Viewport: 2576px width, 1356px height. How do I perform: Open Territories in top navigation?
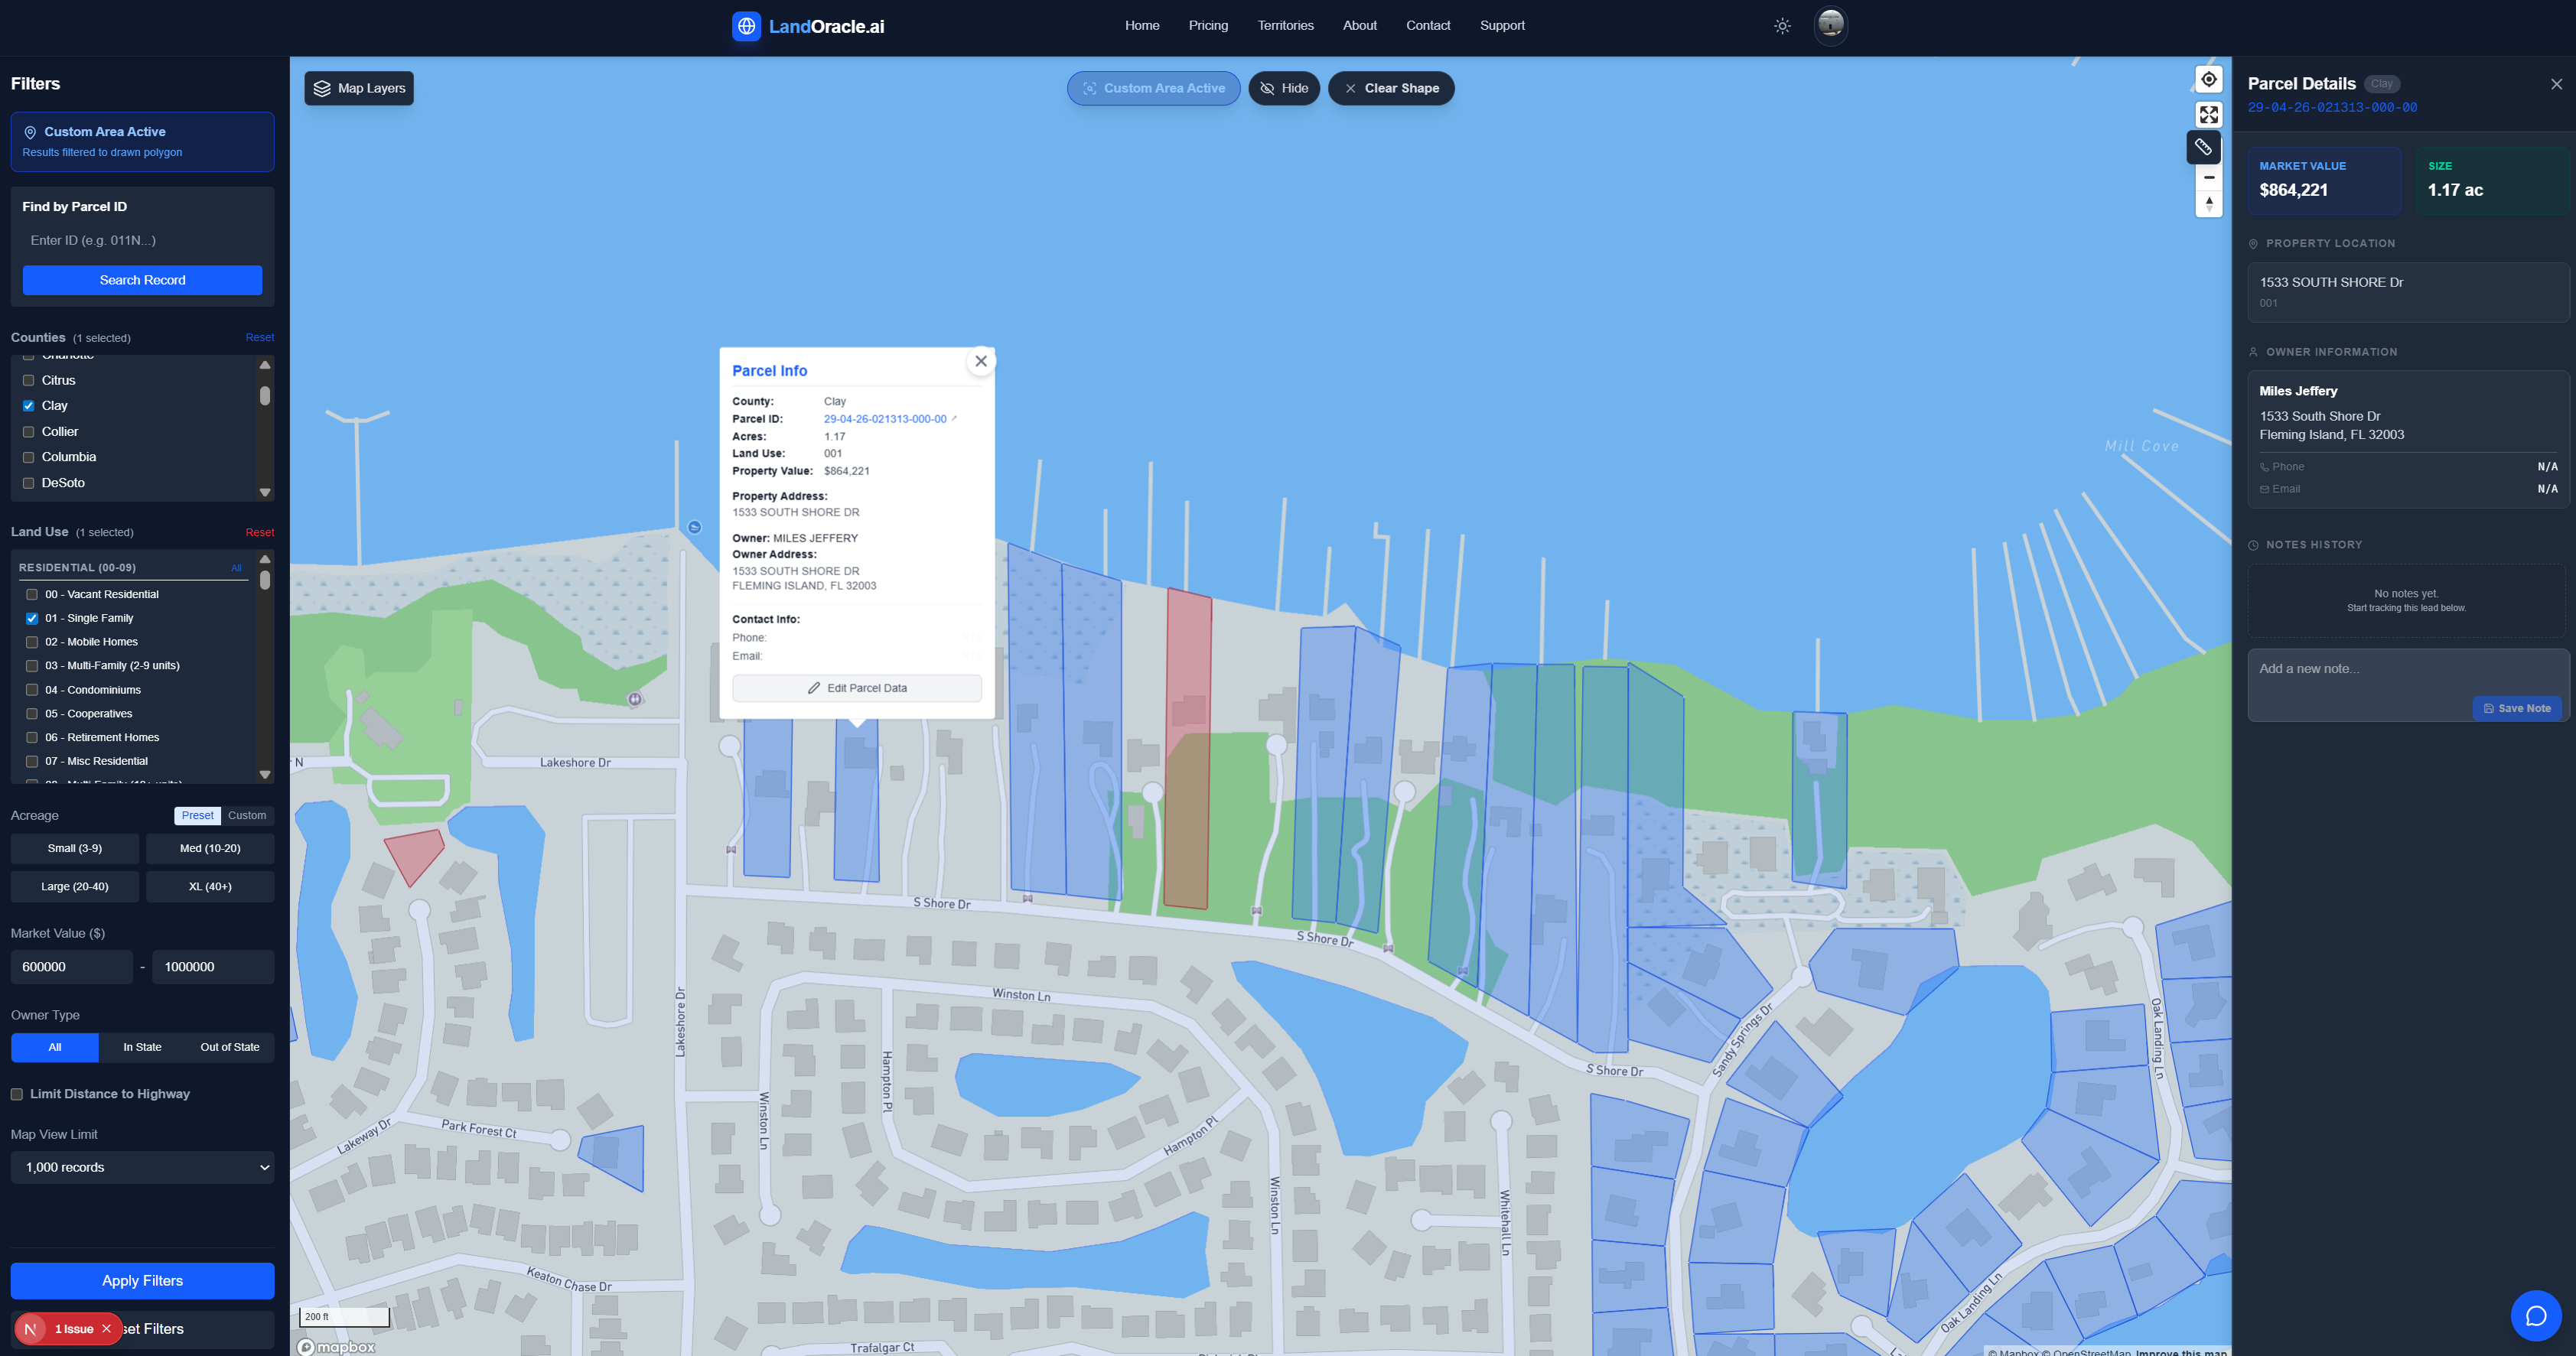click(x=1285, y=26)
